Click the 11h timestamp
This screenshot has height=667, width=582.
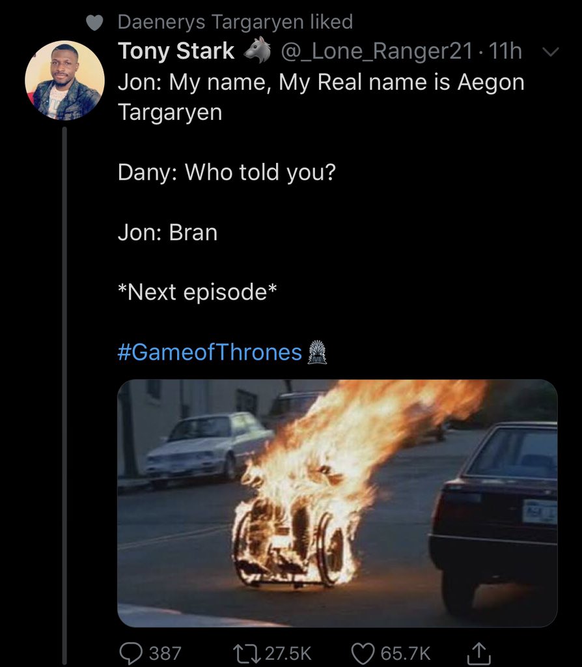coord(505,51)
